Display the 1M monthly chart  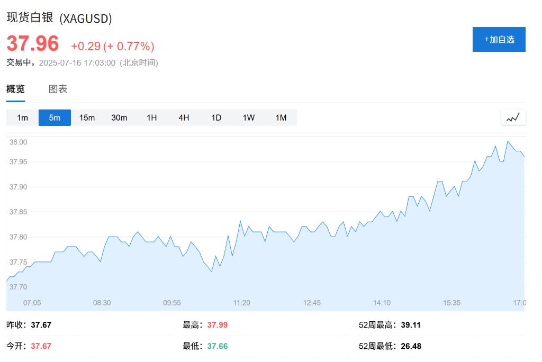(281, 117)
